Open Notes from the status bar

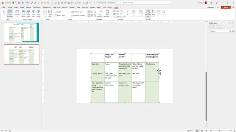point(190,131)
